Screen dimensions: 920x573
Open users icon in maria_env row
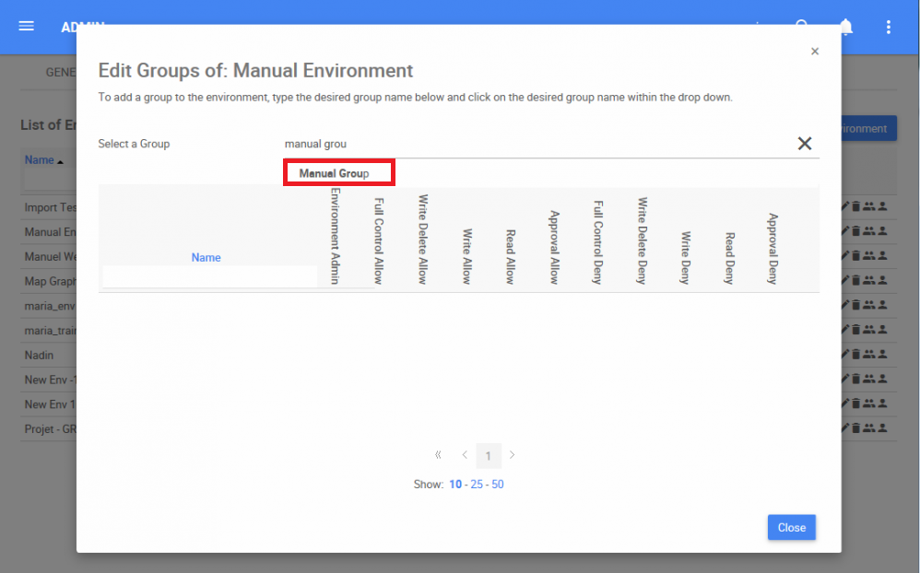pos(882,305)
